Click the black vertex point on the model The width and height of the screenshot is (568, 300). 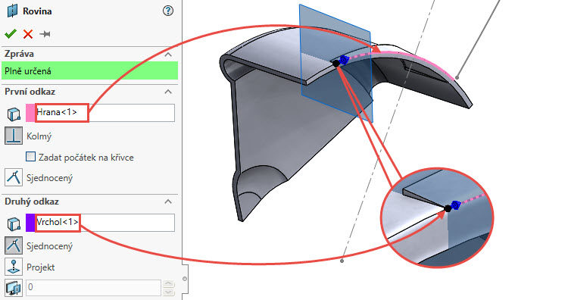pos(335,64)
